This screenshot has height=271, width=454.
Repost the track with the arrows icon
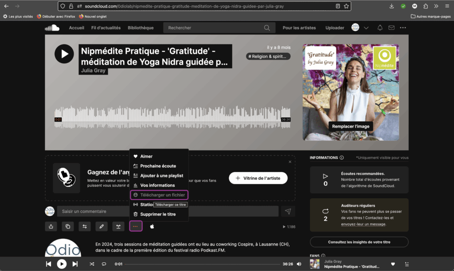point(85,226)
